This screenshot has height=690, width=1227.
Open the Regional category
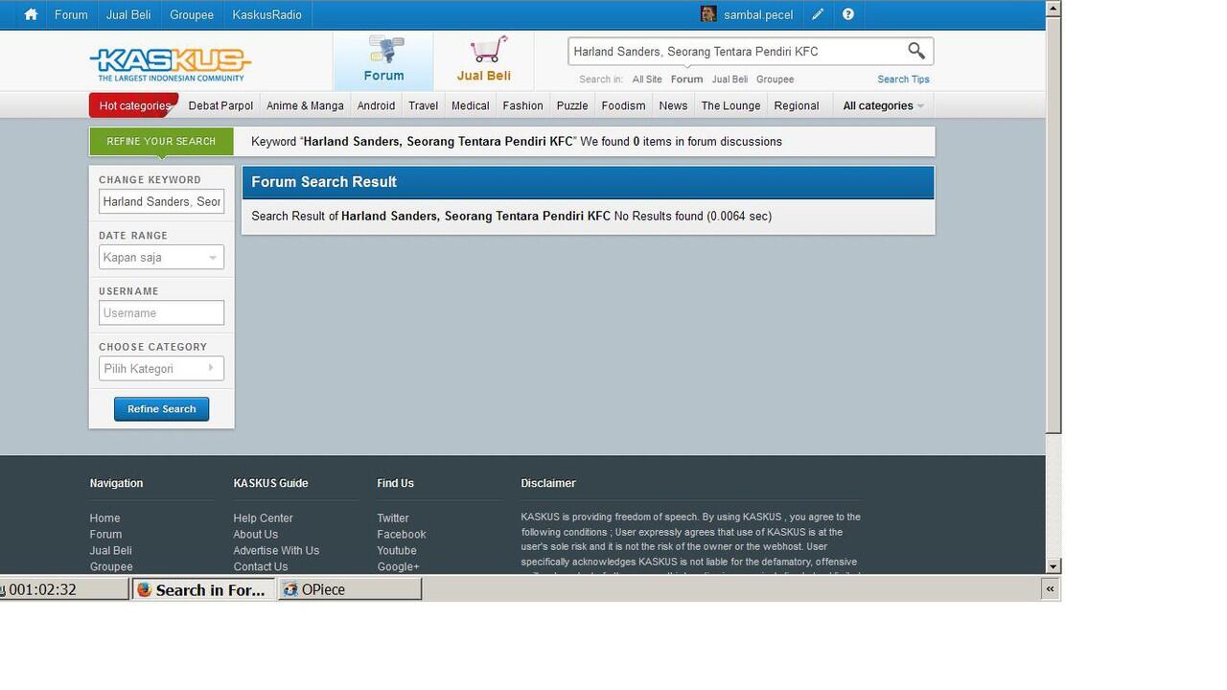pos(797,105)
